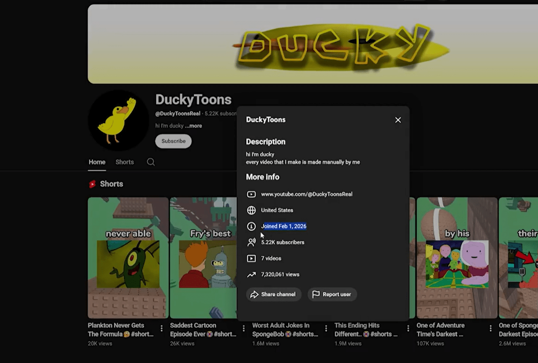Switch to the Home tab

tap(97, 162)
